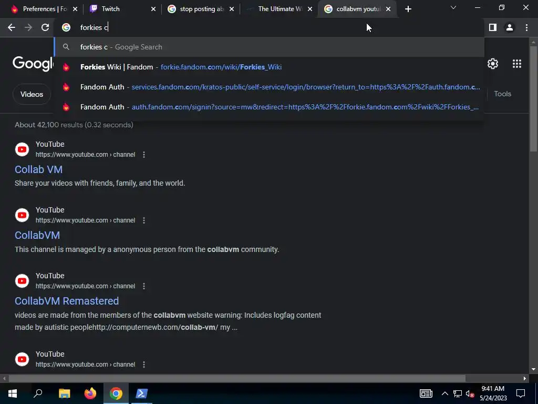Screen dimensions: 538x404
Task: Open the Google apps grid
Action: pyautogui.click(x=517, y=64)
